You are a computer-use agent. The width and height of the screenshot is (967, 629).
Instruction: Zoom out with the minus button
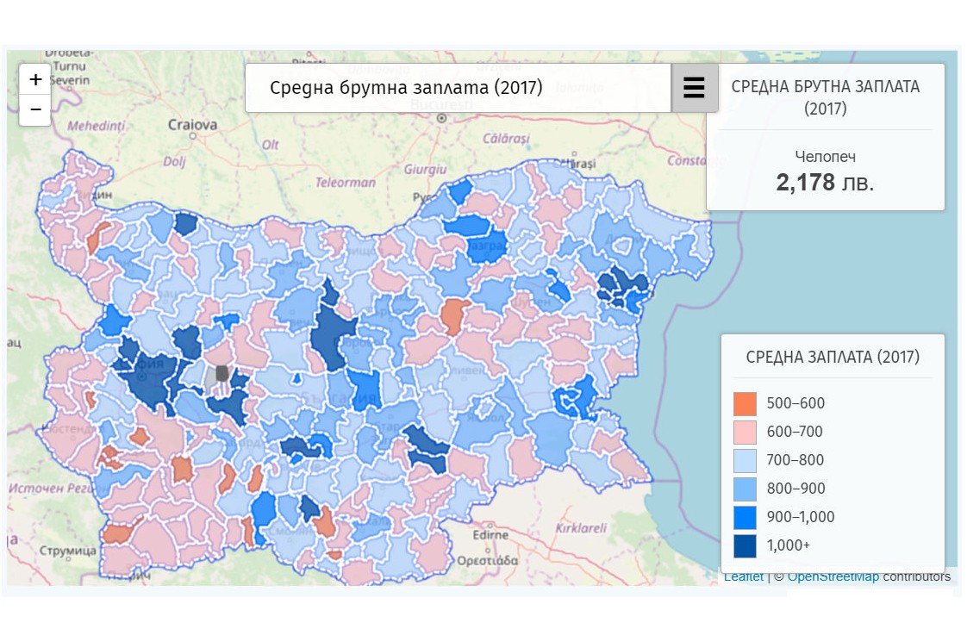[x=35, y=109]
